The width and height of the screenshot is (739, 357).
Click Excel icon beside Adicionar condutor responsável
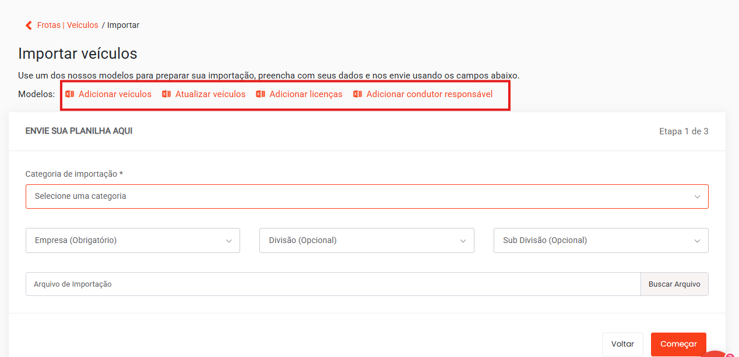pos(358,94)
